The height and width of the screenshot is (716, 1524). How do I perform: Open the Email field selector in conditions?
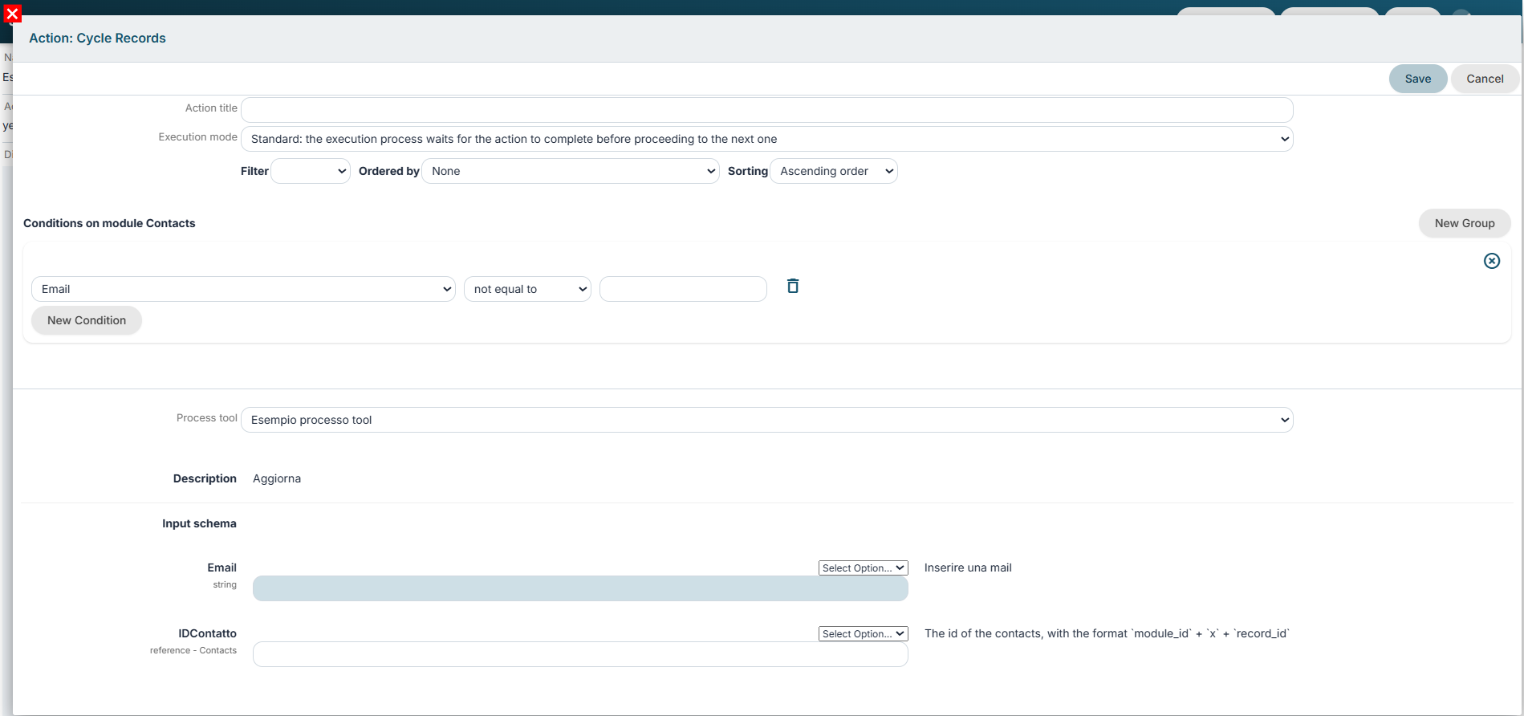(243, 289)
